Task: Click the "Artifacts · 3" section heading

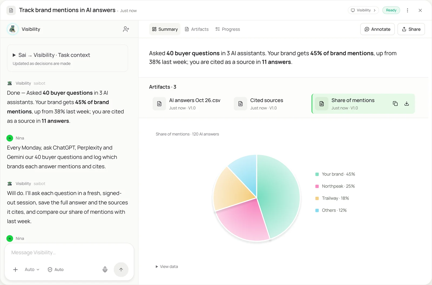Action: coord(163,87)
